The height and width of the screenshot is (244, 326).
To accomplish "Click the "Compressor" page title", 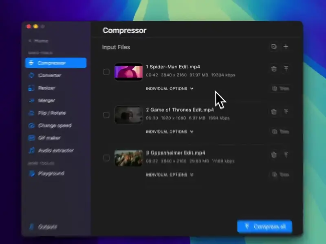I will (x=125, y=30).
